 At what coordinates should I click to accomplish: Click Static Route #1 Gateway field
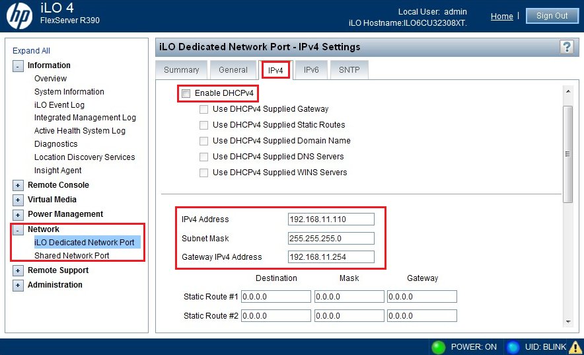pyautogui.click(x=422, y=297)
